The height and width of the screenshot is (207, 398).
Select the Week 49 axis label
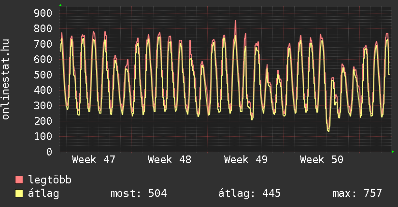[x=245, y=160]
